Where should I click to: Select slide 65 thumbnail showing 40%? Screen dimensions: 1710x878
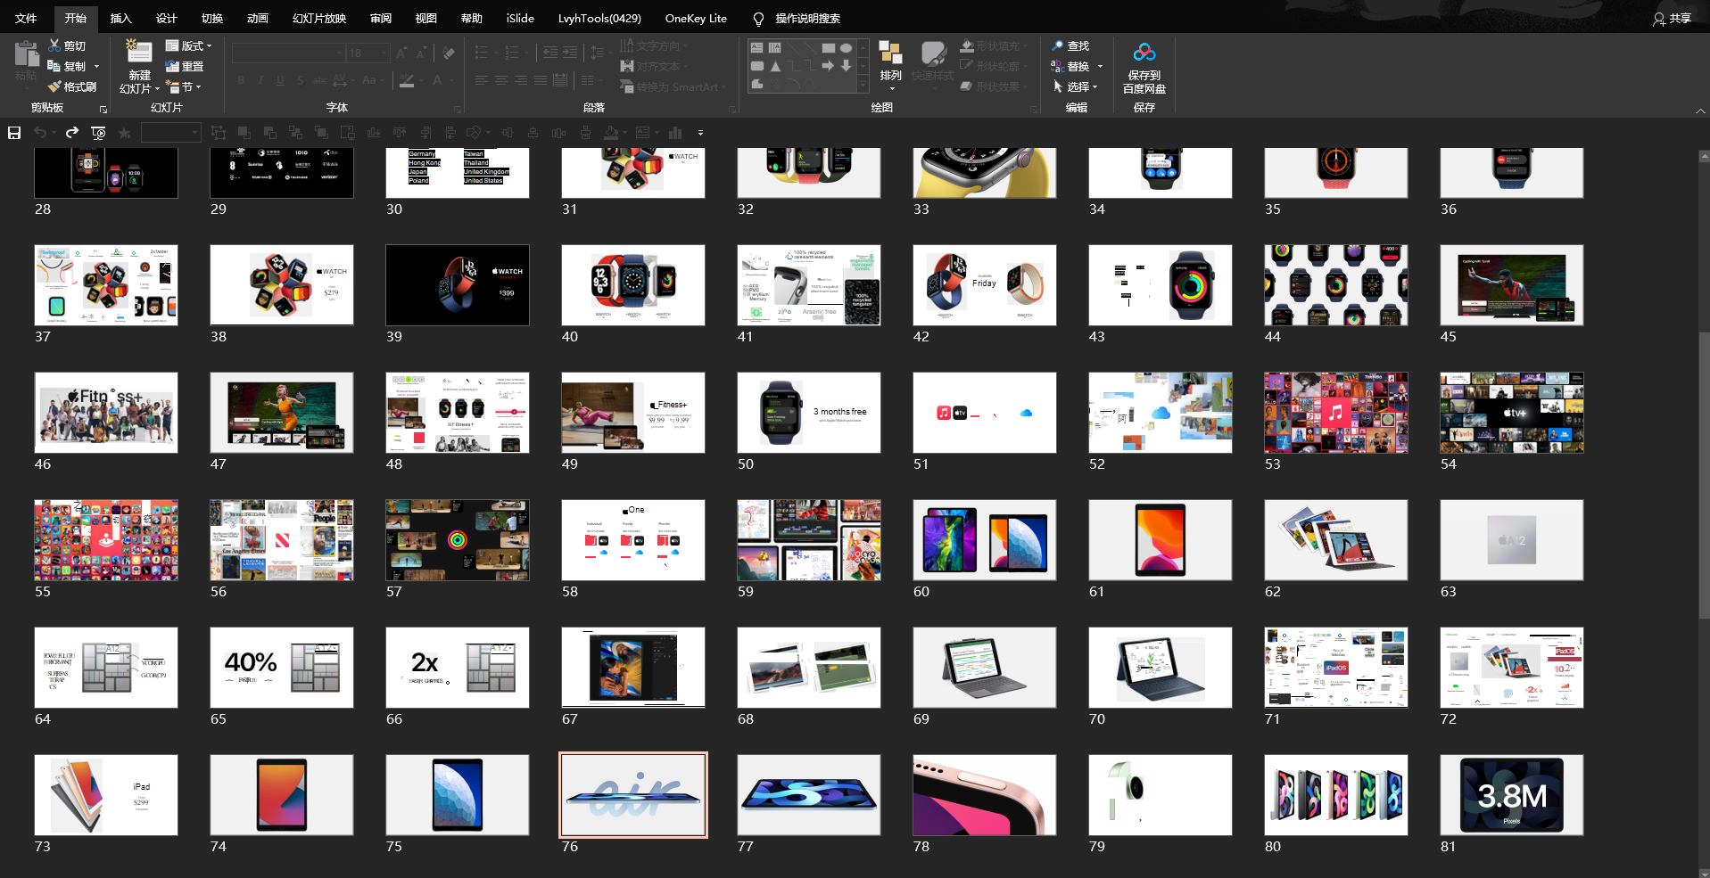281,668
